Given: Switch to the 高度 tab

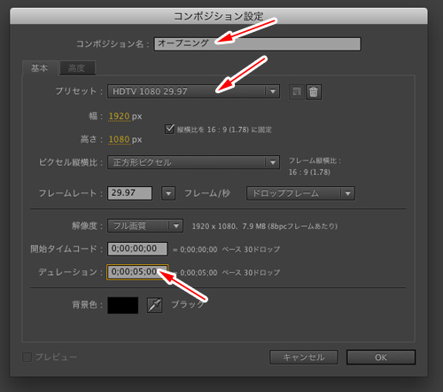Looking at the screenshot, I should click(77, 68).
